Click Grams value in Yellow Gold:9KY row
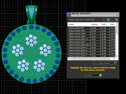 [x=93, y=28]
